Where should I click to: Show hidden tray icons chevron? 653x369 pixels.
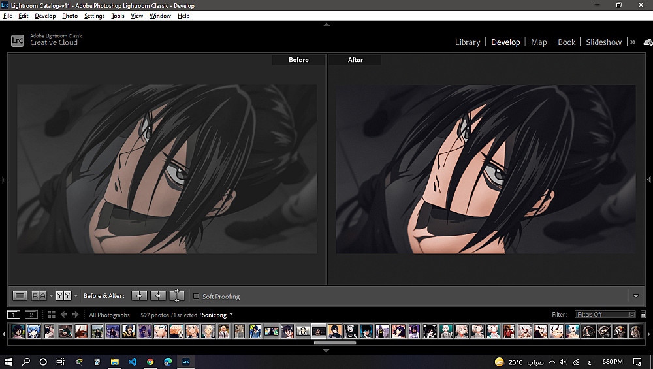552,362
